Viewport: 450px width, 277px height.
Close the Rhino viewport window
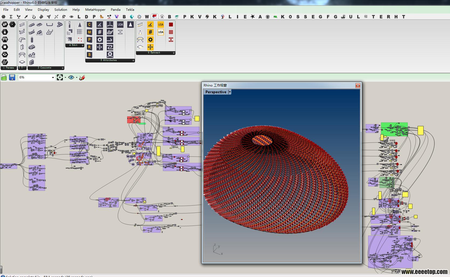tap(358, 85)
